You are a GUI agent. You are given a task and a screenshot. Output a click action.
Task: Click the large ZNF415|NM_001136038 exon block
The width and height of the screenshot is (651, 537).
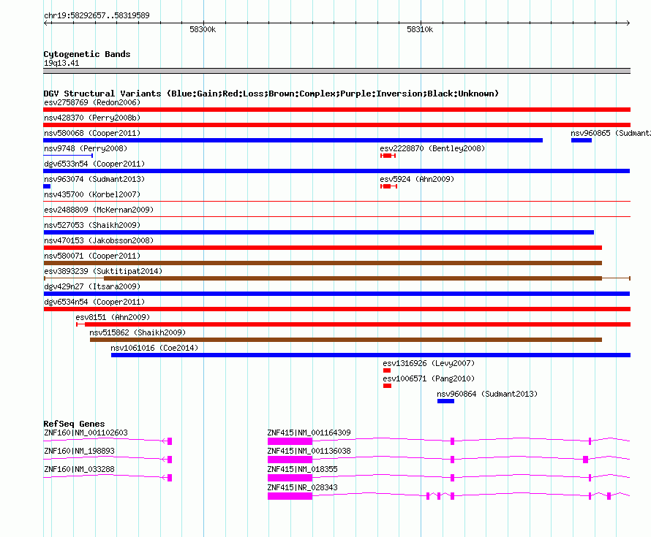click(290, 460)
